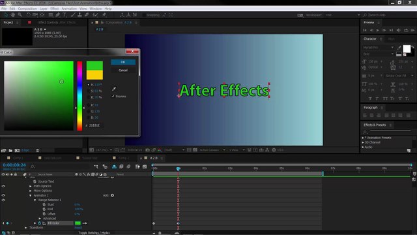Screen dimensions: 417x235
Task: Click Add button for Animator 1
Action: 112,195
